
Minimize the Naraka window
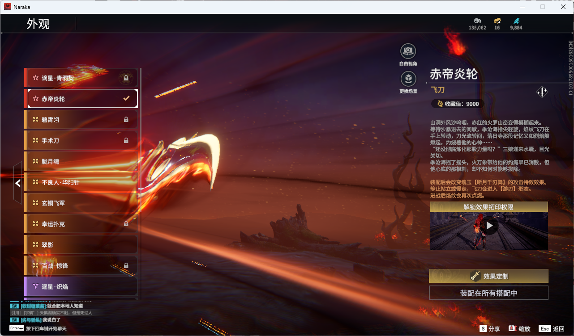pyautogui.click(x=522, y=7)
